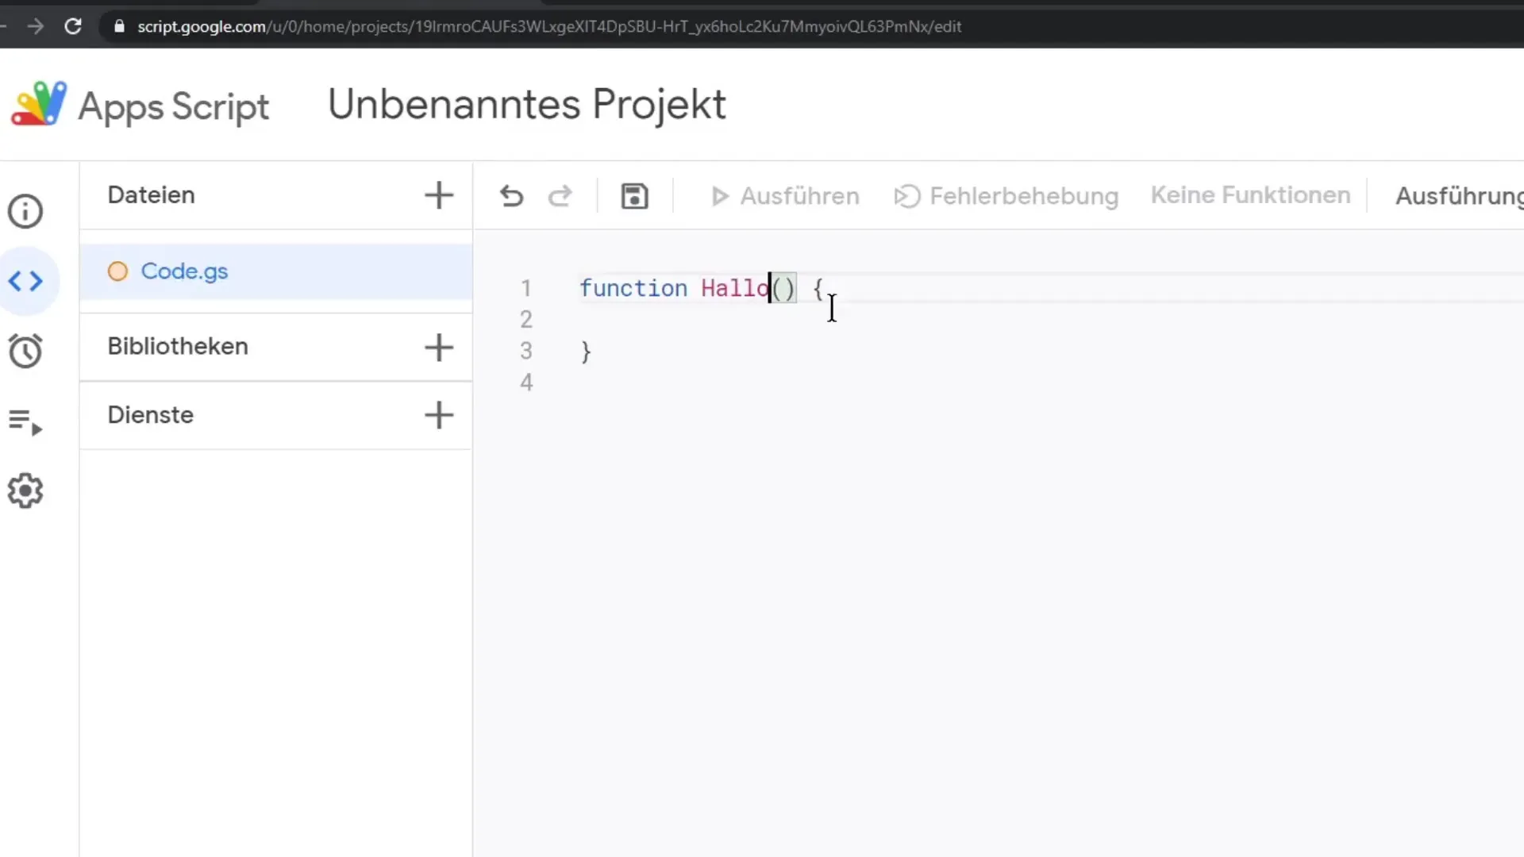Viewport: 1524px width, 857px height.
Task: Add a service next to Dienste
Action: (x=439, y=415)
